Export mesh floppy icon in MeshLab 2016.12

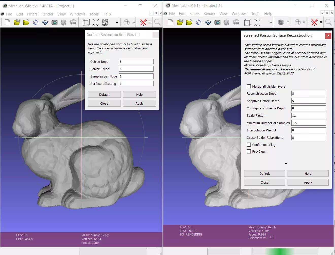click(x=208, y=23)
